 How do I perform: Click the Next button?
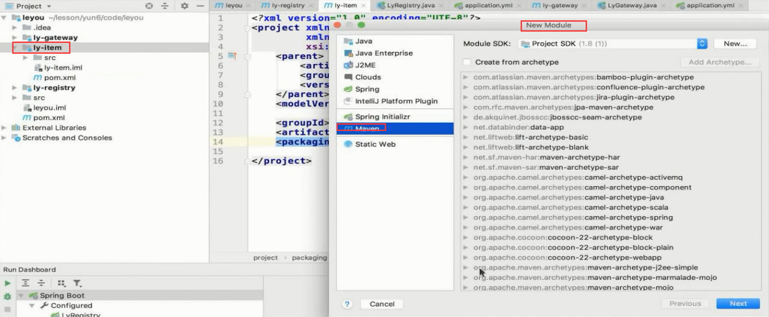pyautogui.click(x=738, y=303)
